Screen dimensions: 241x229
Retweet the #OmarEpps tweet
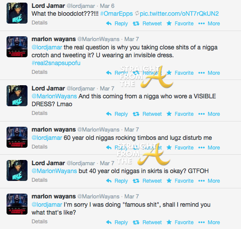pyautogui.click(x=147, y=24)
